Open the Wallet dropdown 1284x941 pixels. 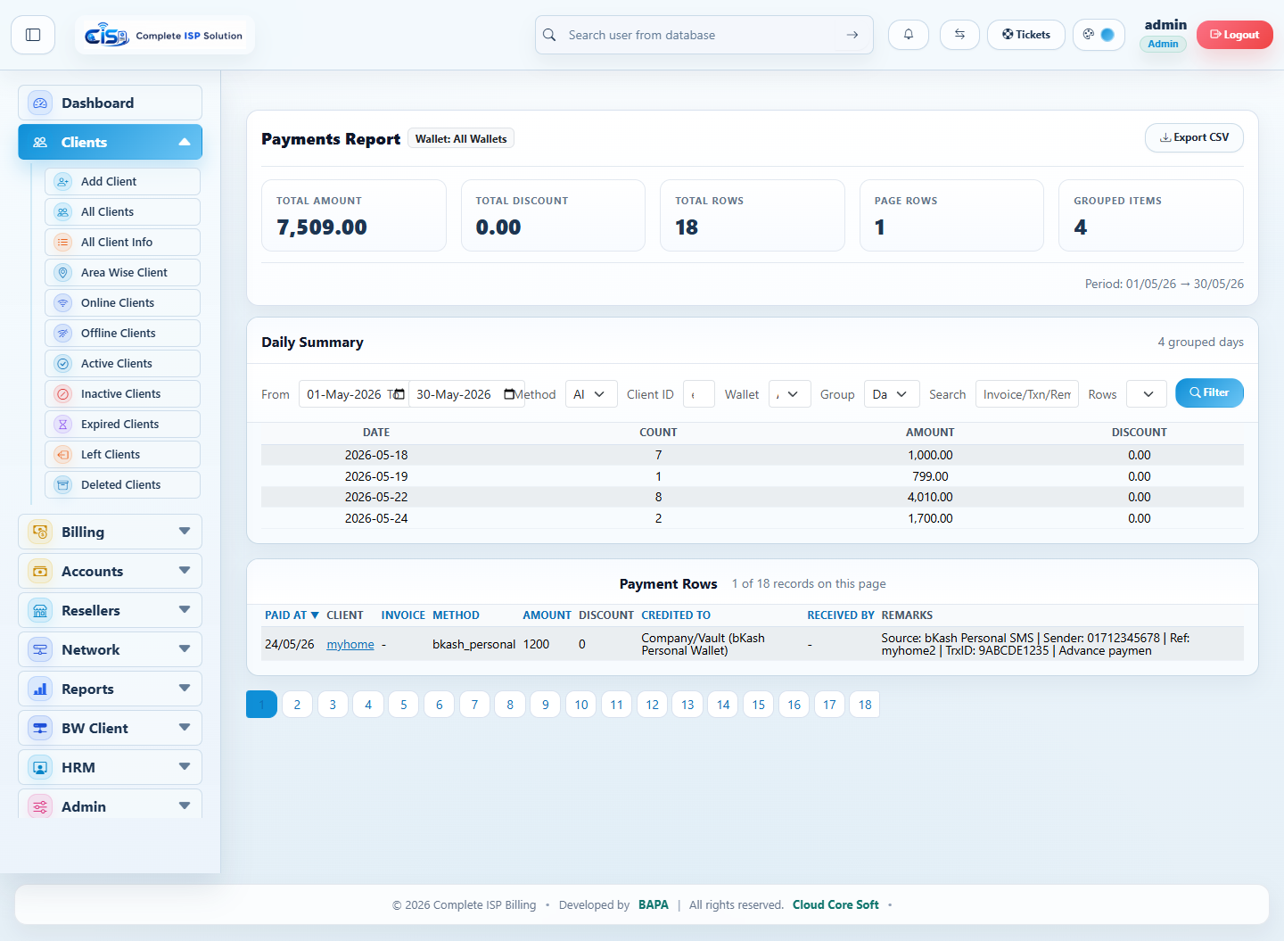click(789, 394)
